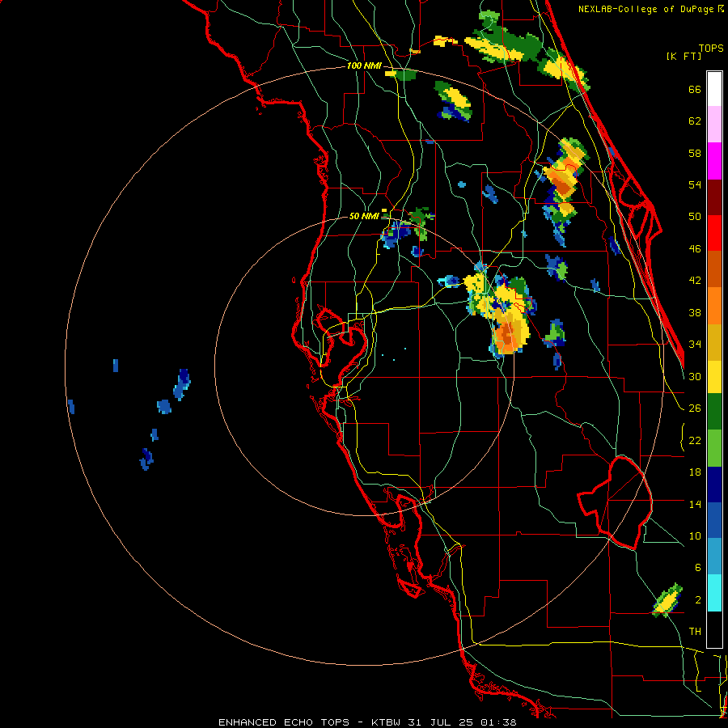Viewport: 728px width, 728px height.
Task: Click the 42 value on the legend scale
Action: 695,281
